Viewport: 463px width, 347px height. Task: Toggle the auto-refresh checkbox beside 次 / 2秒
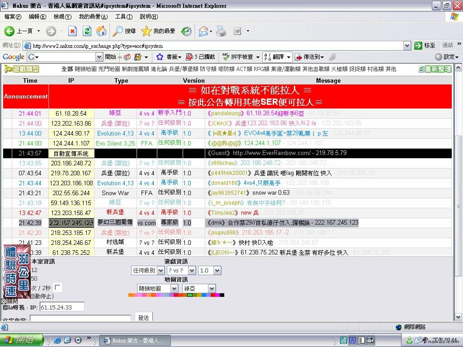(57, 287)
